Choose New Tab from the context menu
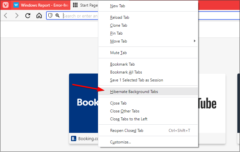 coord(148,6)
